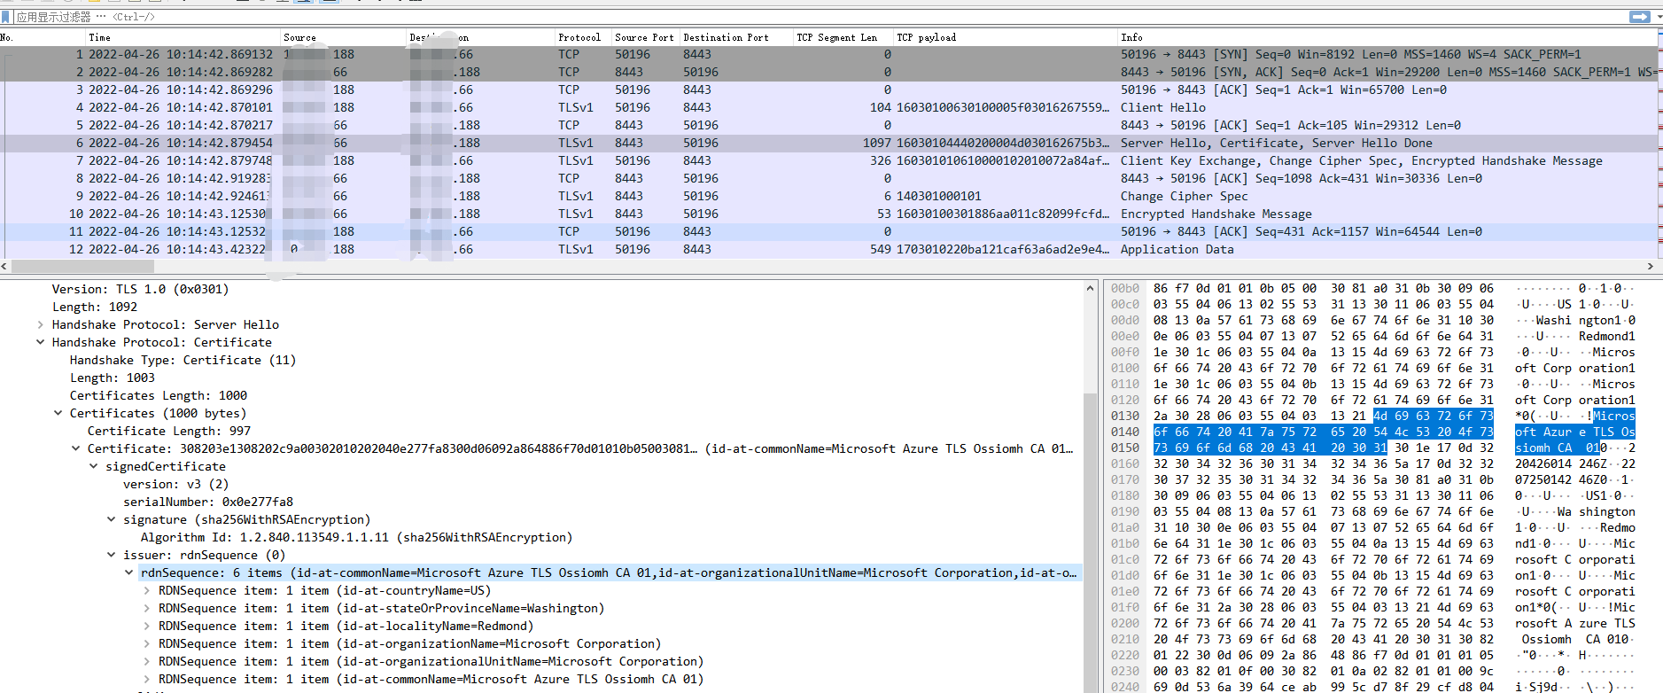Collapse Handshake Protocol: Certificate node
This screenshot has height=693, width=1663.
coord(41,343)
